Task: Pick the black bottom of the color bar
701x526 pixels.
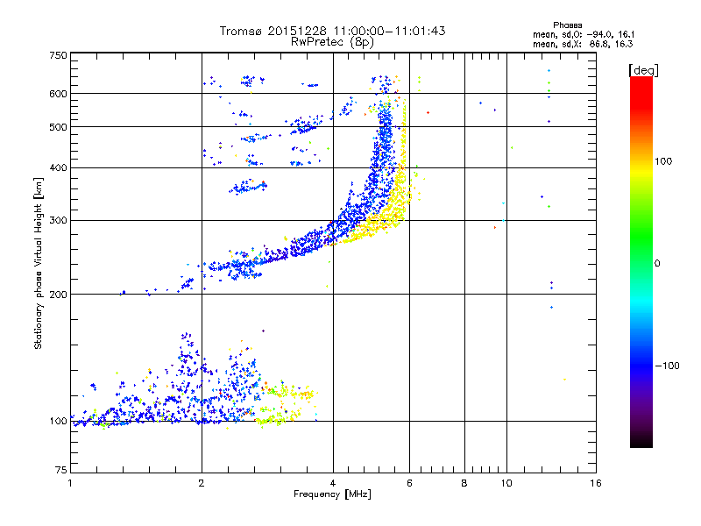Action: 641,441
